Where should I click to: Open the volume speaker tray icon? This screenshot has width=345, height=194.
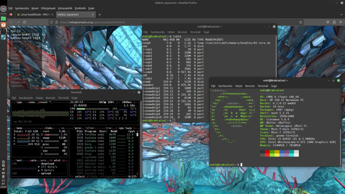point(3,173)
